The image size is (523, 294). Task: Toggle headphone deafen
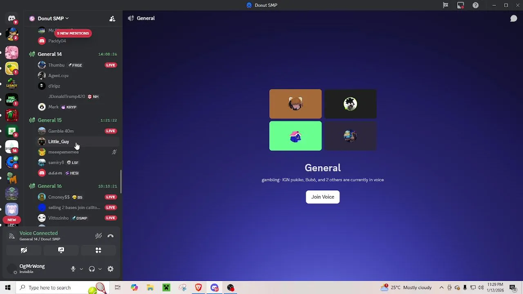click(x=92, y=269)
